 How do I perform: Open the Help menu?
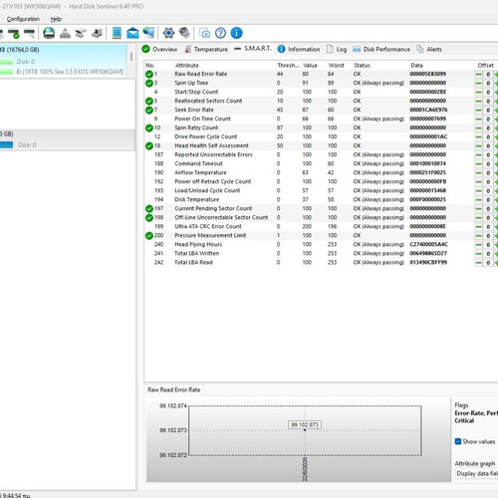56,19
